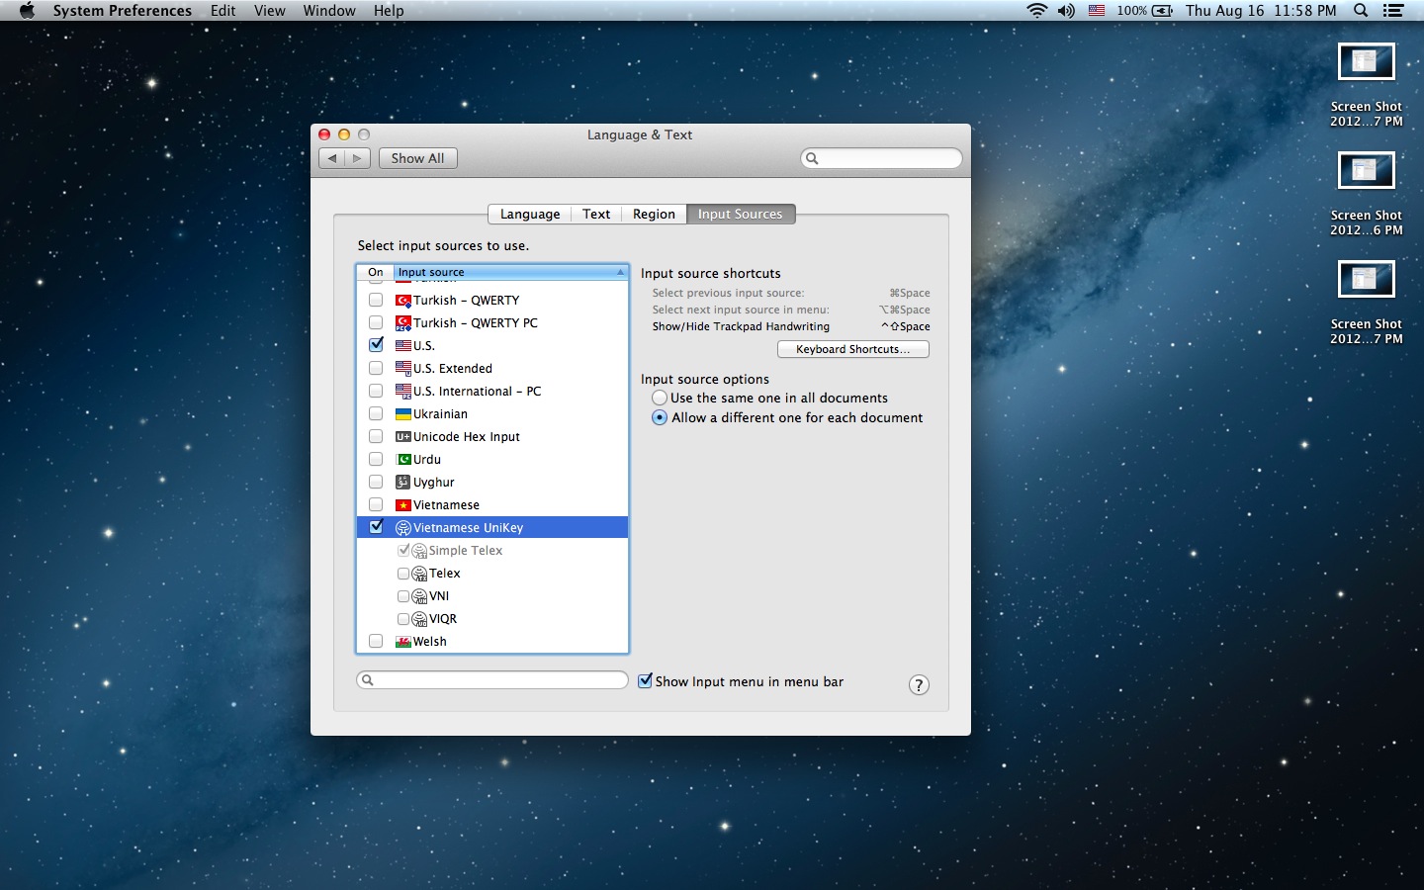Click the Uyghur input icon
Screen dimensions: 1424x890
pos(403,482)
